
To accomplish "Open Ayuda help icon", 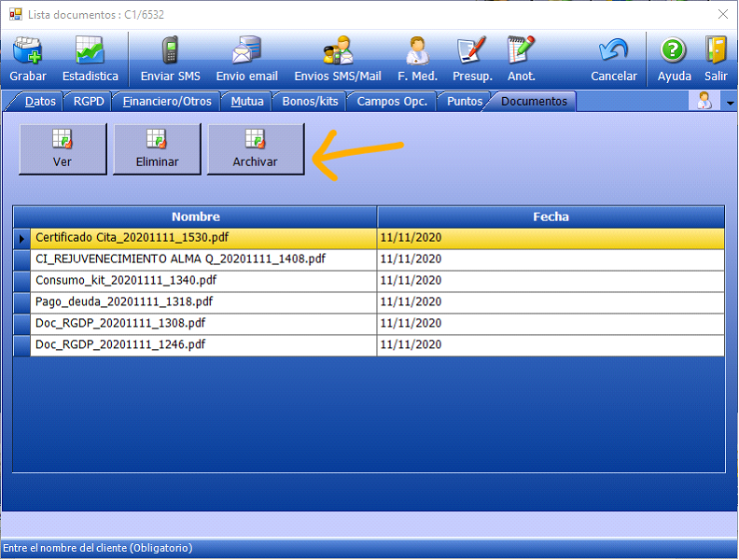I will [674, 51].
